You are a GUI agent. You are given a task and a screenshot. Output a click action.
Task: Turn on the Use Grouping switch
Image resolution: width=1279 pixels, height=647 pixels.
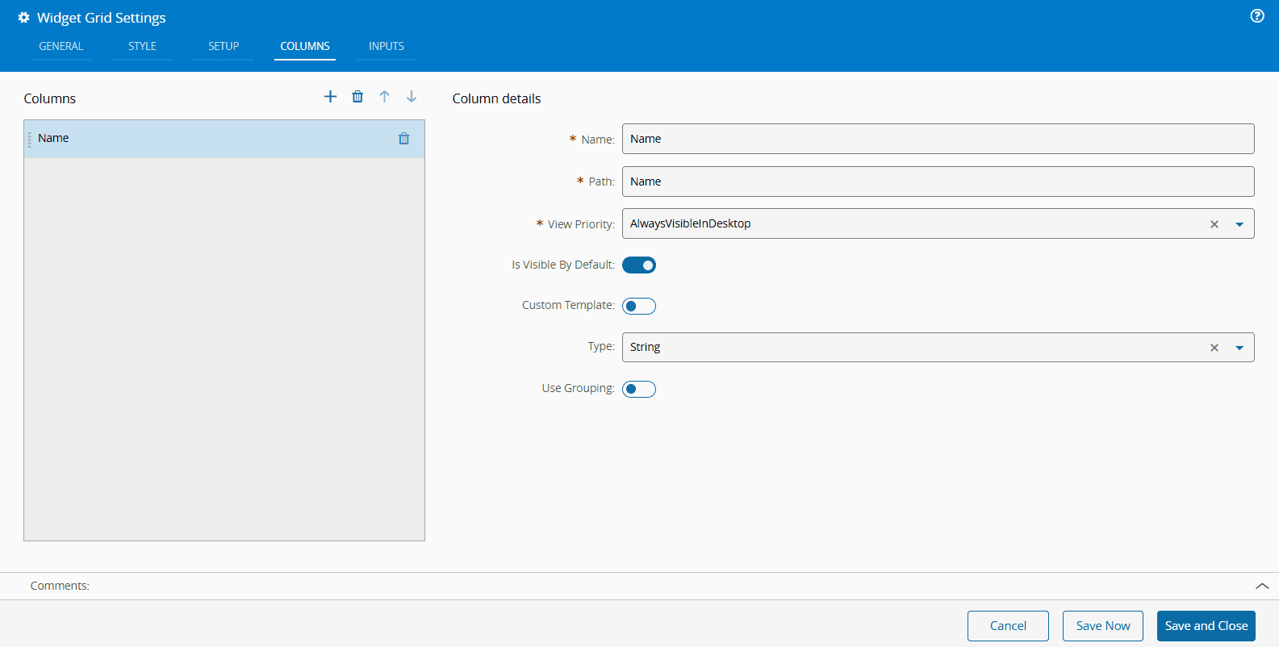click(x=639, y=390)
